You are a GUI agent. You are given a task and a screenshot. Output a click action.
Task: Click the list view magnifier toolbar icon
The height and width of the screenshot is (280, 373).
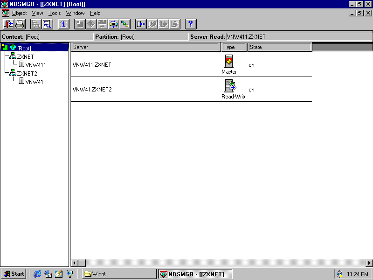click(48, 24)
